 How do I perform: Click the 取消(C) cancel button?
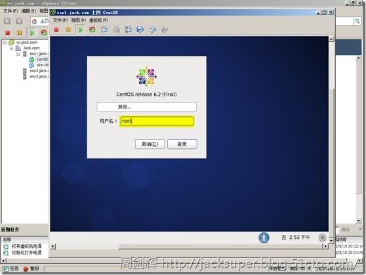[x=150, y=144]
